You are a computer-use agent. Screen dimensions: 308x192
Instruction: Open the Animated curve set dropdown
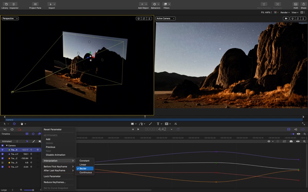point(10,141)
